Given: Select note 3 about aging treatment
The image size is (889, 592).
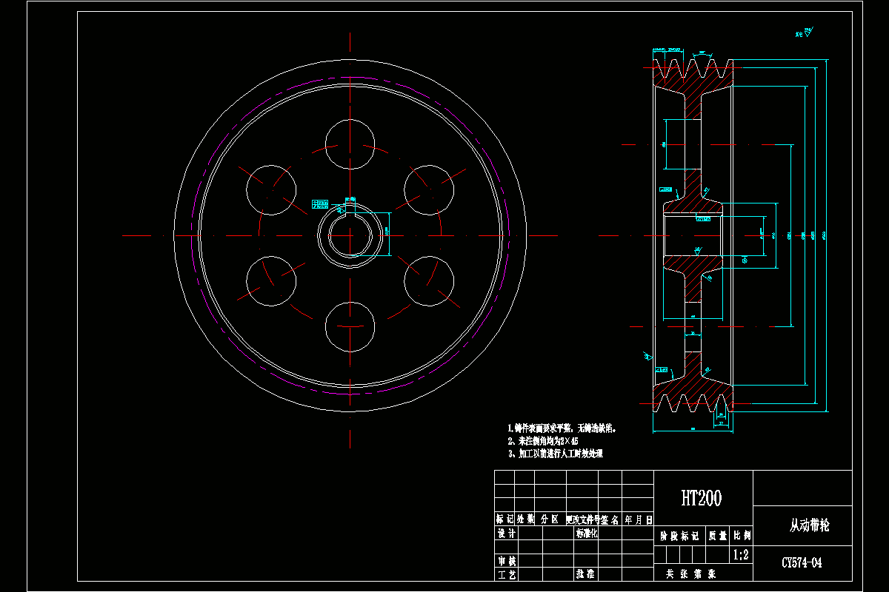Looking at the screenshot, I should tap(555, 453).
